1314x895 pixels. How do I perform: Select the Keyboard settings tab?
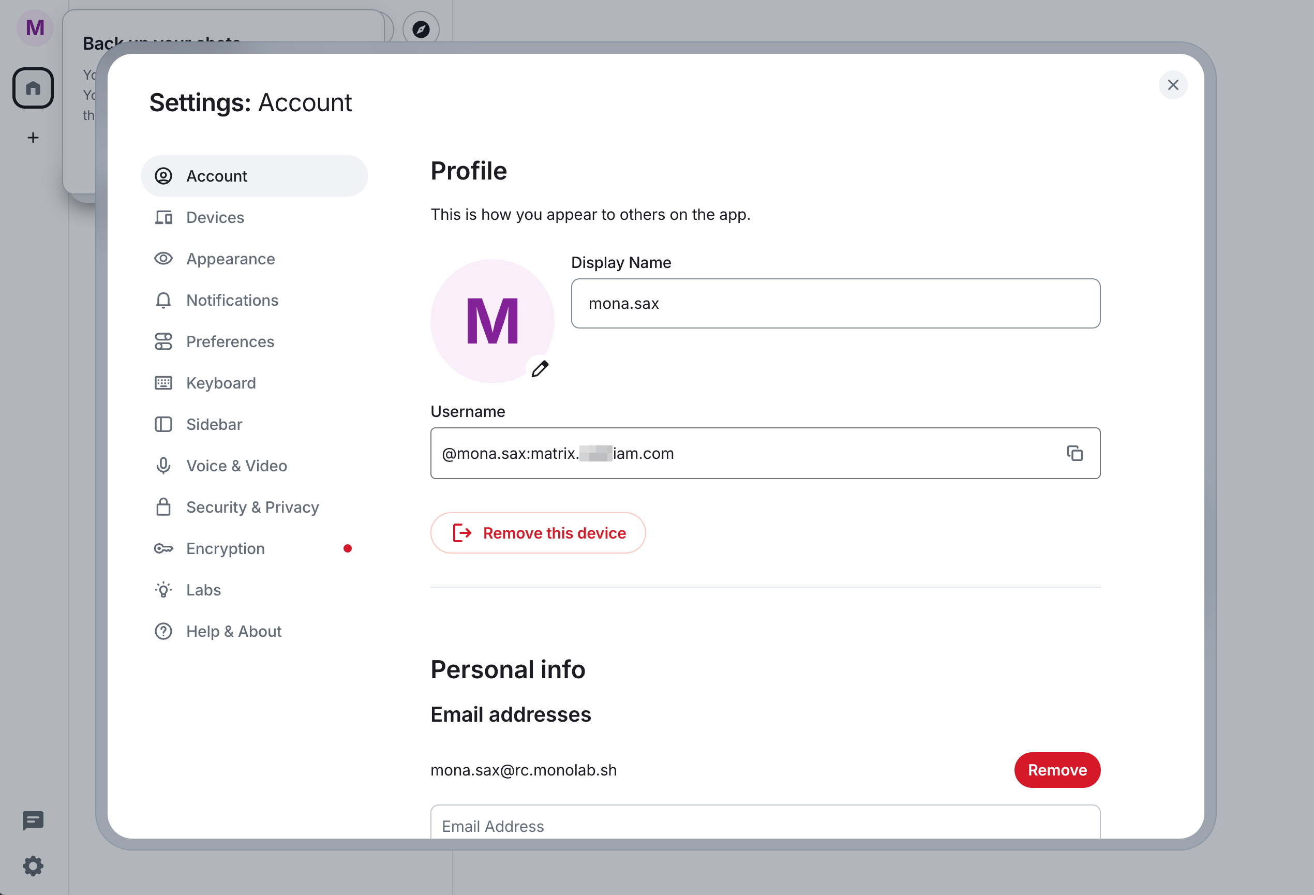tap(254, 383)
